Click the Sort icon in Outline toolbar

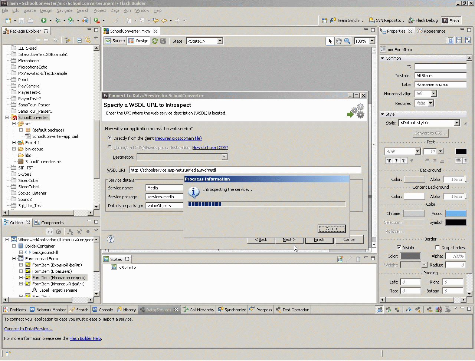click(70, 232)
